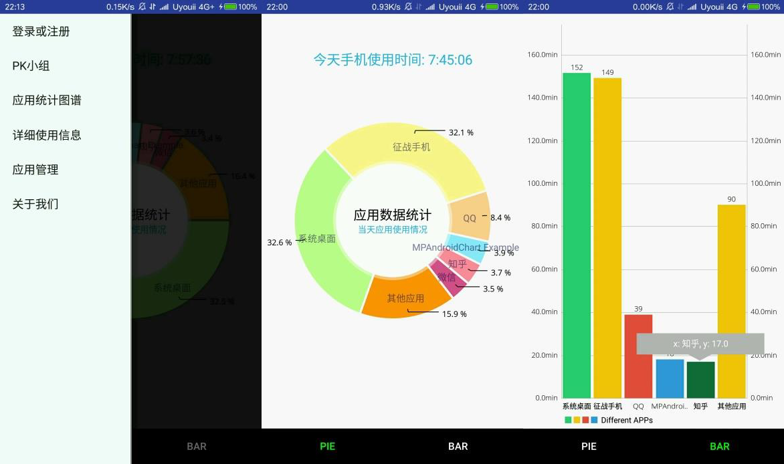This screenshot has height=464, width=784.
Task: Tap the 应用数据统计 center label of the donut
Action: tap(393, 215)
